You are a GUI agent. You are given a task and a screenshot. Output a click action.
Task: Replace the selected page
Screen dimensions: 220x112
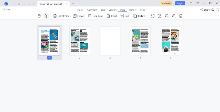point(139,16)
